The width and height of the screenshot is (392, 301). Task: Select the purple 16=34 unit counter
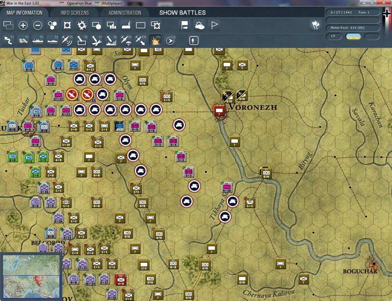[90, 280]
